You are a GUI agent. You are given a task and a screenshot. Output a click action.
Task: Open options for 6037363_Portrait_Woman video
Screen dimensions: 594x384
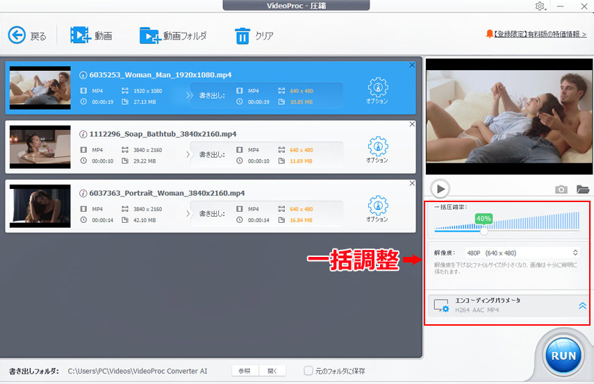[377, 208]
